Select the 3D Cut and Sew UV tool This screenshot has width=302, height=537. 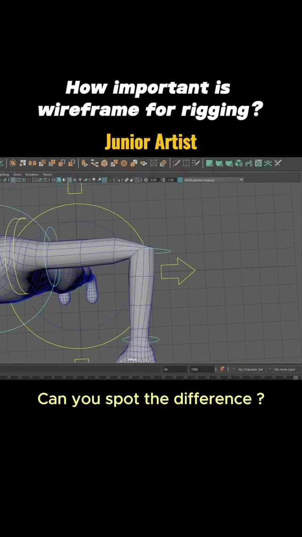pyautogui.click(x=268, y=163)
